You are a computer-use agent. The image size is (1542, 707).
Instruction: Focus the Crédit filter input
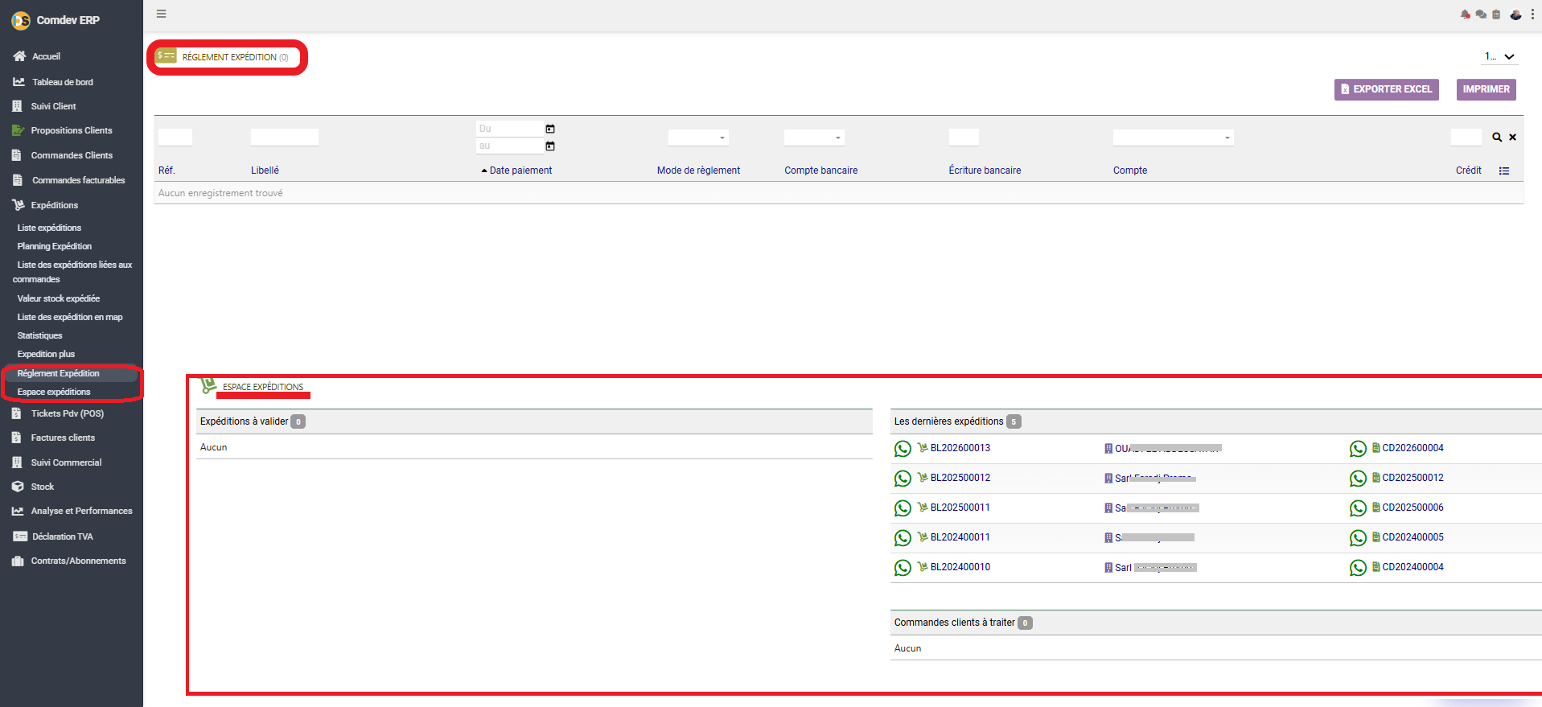[1466, 138]
